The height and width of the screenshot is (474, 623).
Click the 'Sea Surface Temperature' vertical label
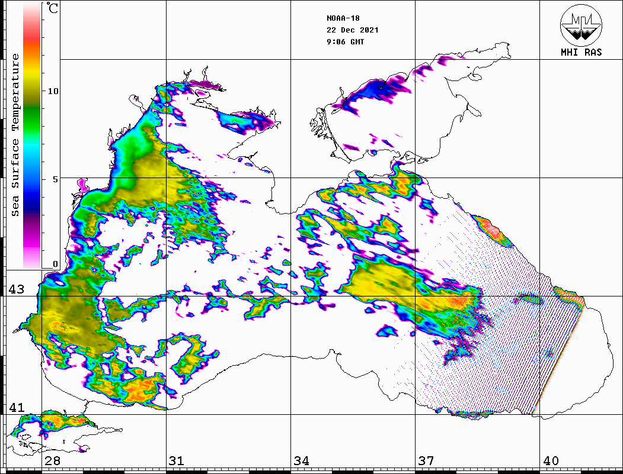point(15,136)
